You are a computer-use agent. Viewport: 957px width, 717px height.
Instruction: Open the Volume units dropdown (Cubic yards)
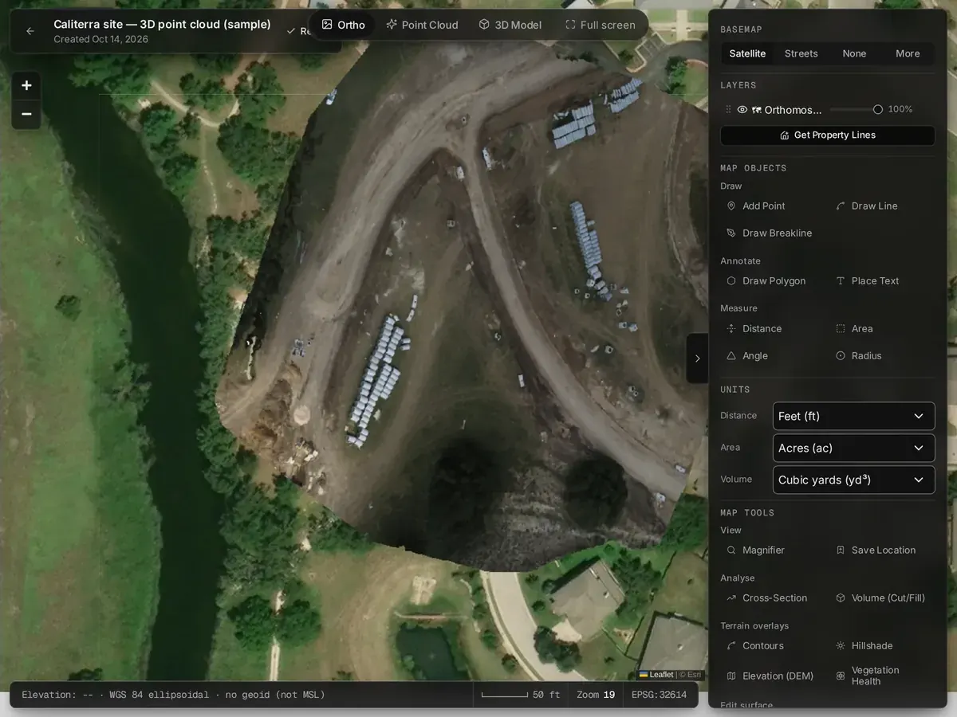(x=853, y=480)
